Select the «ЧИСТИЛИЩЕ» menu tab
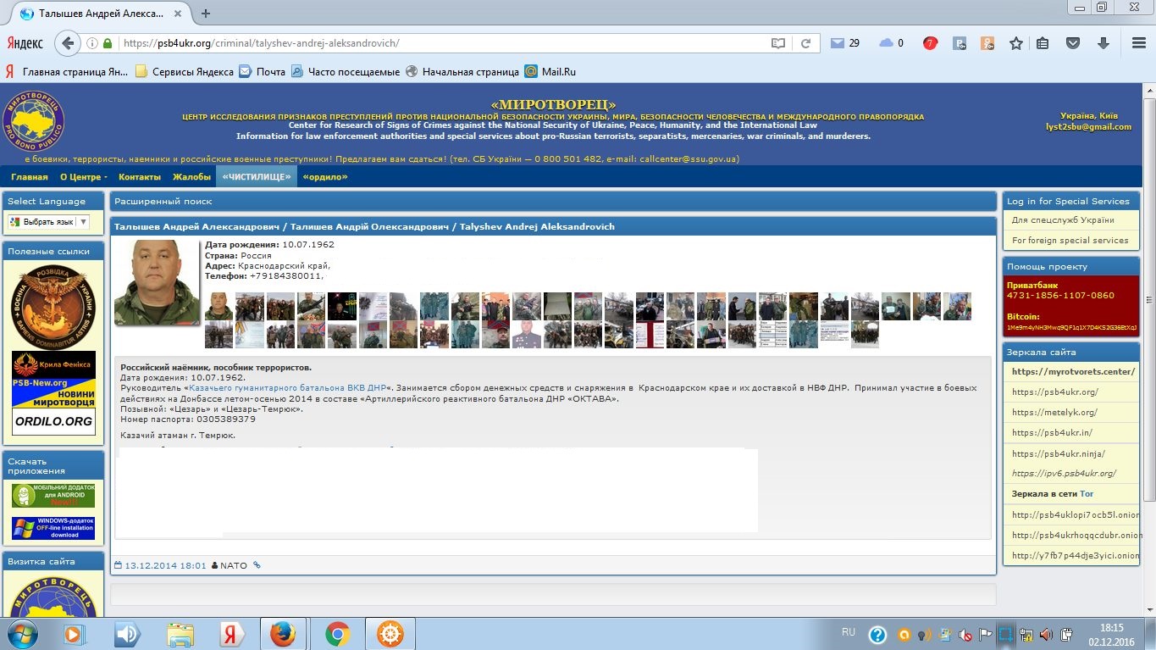 [x=257, y=177]
